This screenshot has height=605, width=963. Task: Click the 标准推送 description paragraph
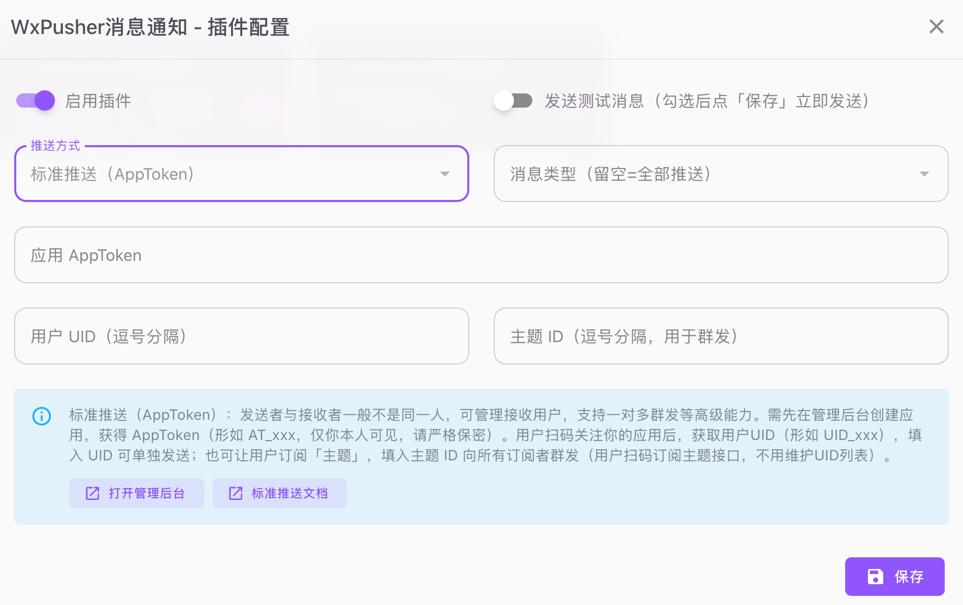tap(495, 435)
